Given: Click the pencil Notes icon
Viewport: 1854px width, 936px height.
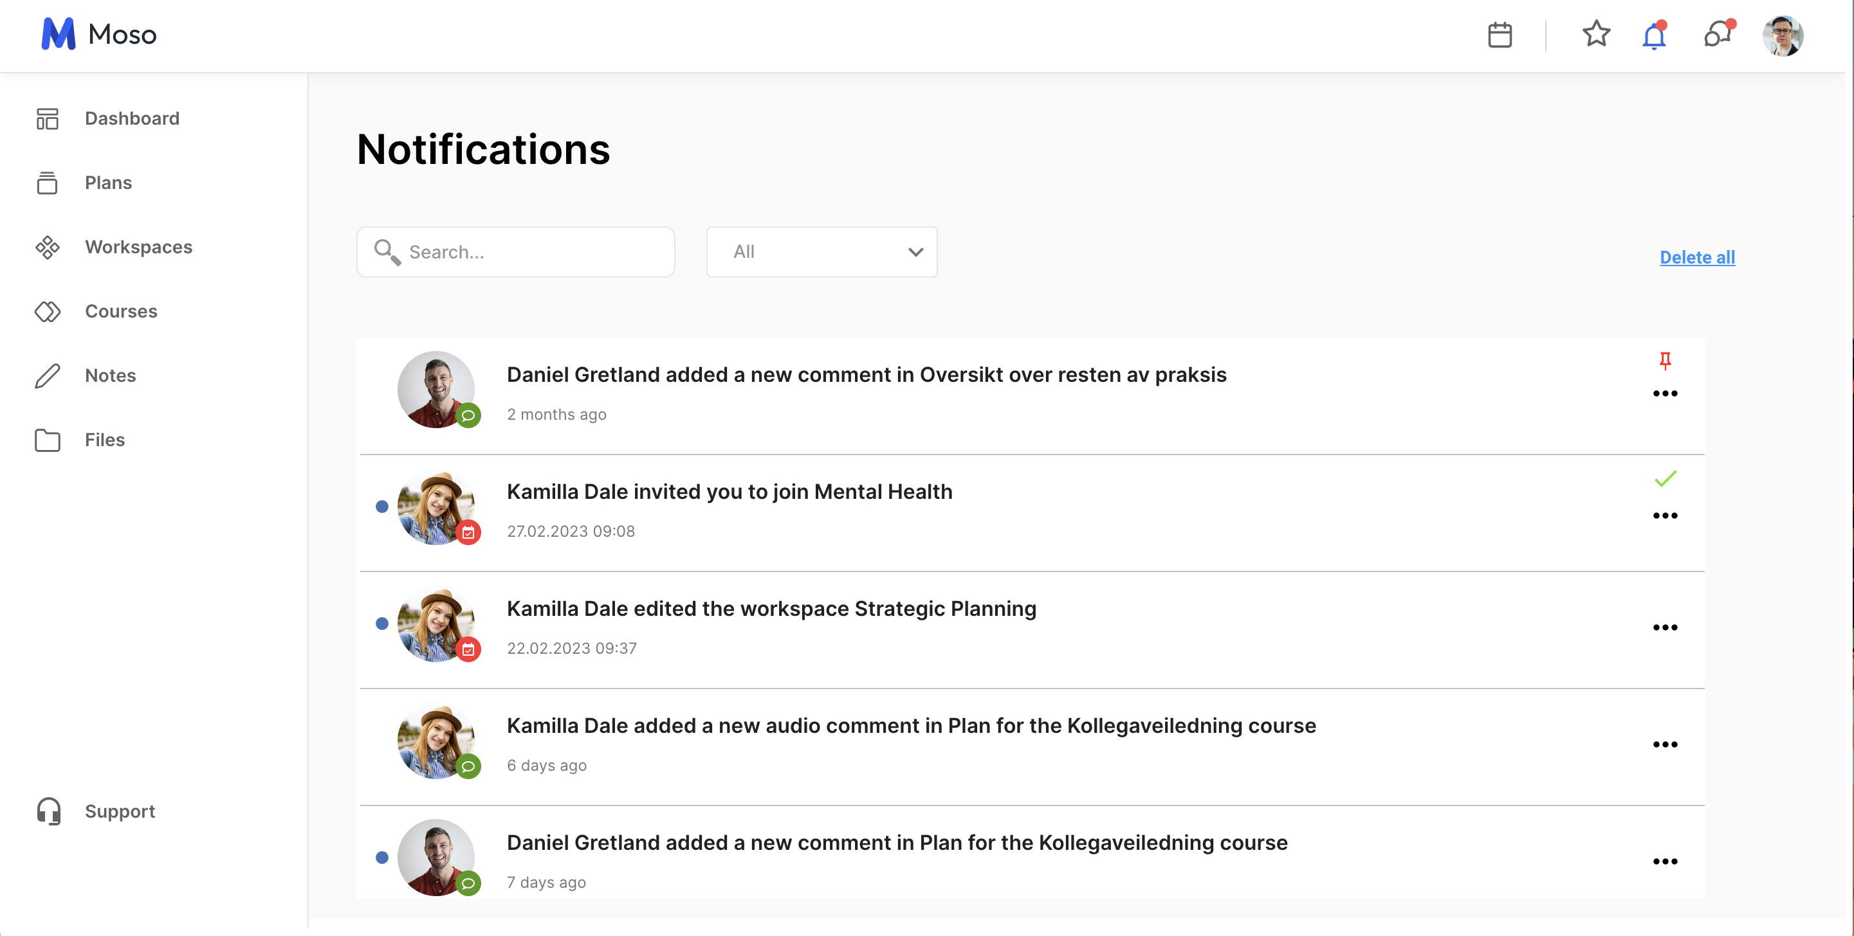Looking at the screenshot, I should [x=48, y=375].
